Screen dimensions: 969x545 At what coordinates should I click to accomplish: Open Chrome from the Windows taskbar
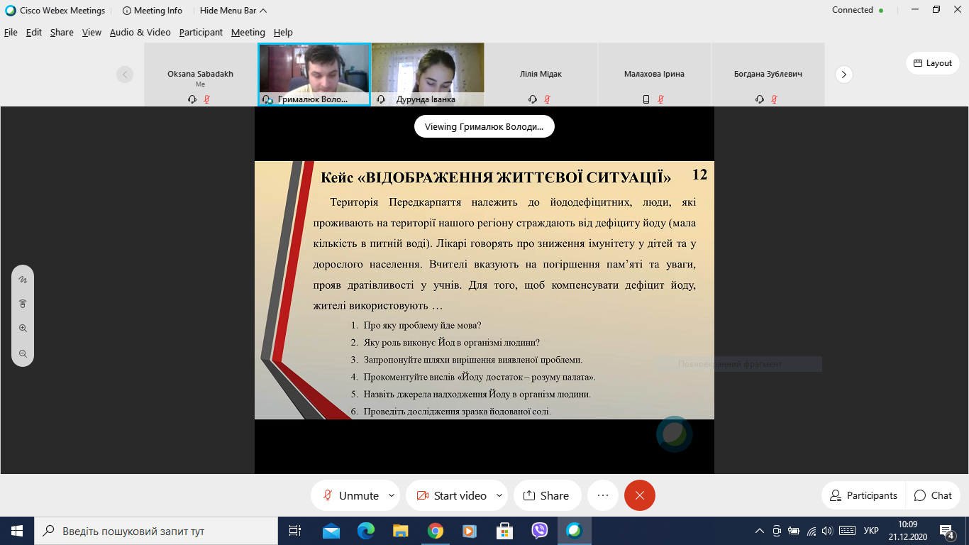[435, 531]
